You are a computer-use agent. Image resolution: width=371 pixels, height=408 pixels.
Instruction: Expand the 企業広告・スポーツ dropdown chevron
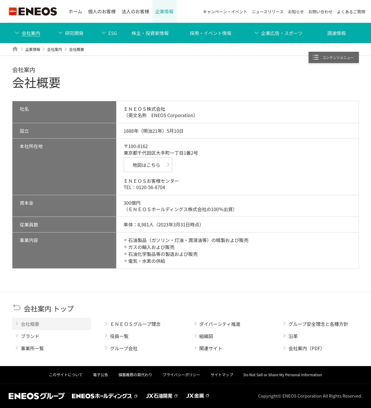[256, 33]
